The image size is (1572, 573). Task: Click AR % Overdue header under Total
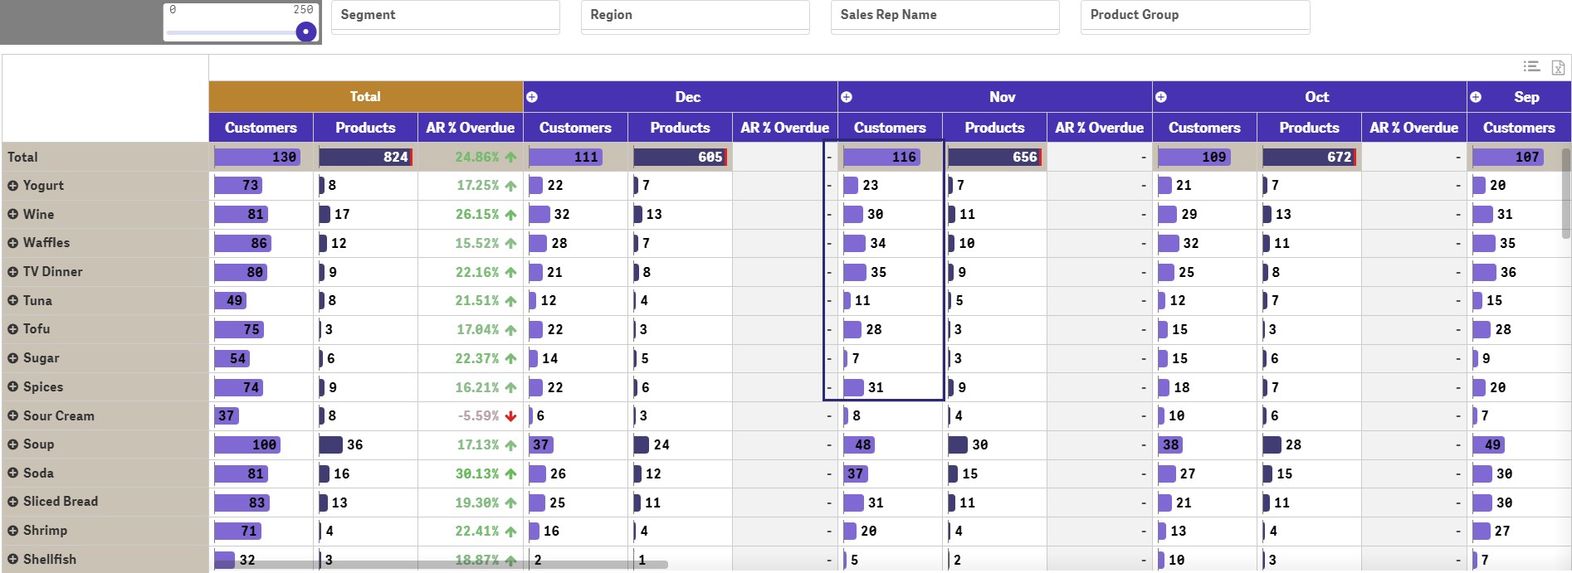point(470,128)
